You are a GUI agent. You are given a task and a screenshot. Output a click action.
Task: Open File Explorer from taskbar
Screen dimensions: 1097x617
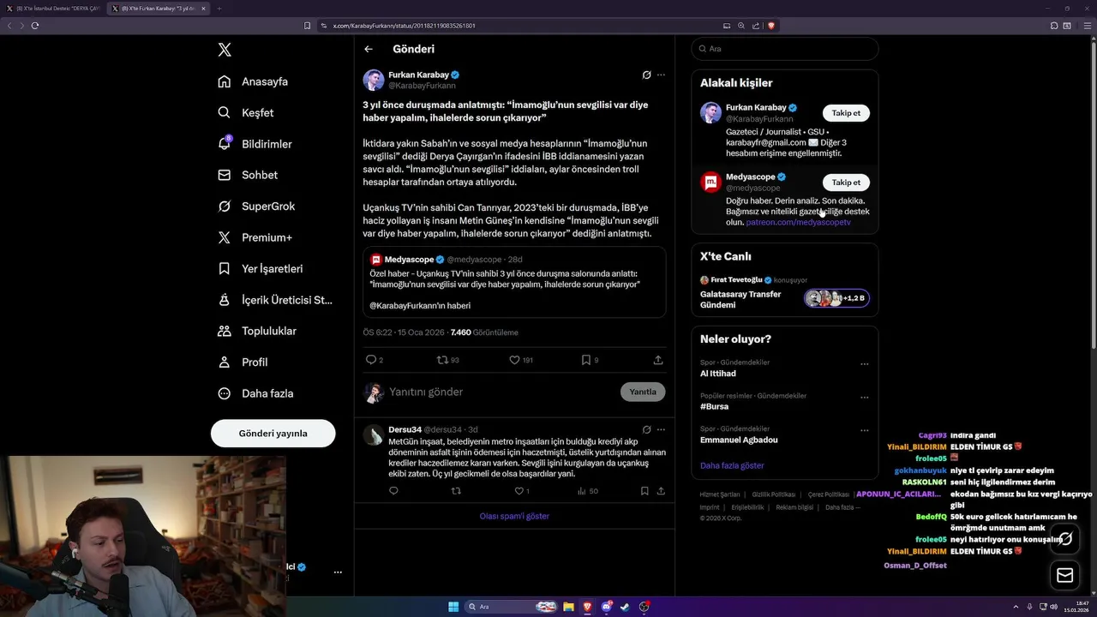click(x=568, y=607)
